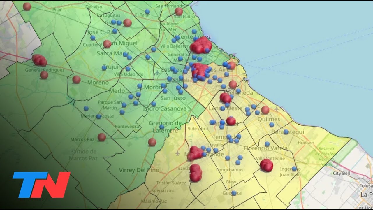The height and width of the screenshot is (210, 373).
Task: Click the Tristán Suárez label
Action: (171, 183)
